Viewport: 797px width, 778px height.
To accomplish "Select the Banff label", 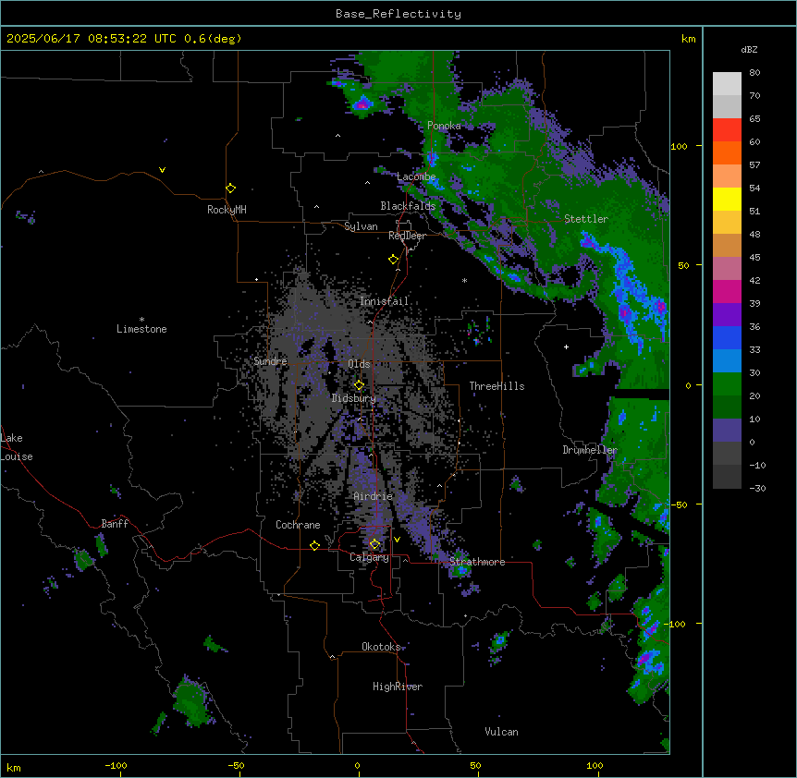I will point(115,524).
